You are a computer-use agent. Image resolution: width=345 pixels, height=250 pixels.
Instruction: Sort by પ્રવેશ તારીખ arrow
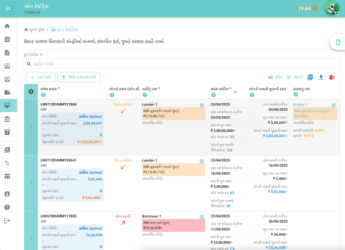[235, 92]
